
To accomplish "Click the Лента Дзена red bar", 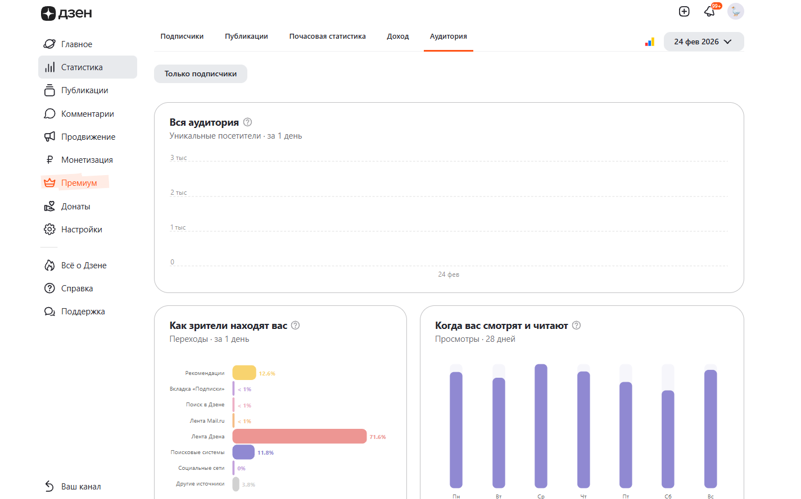I will pos(299,437).
